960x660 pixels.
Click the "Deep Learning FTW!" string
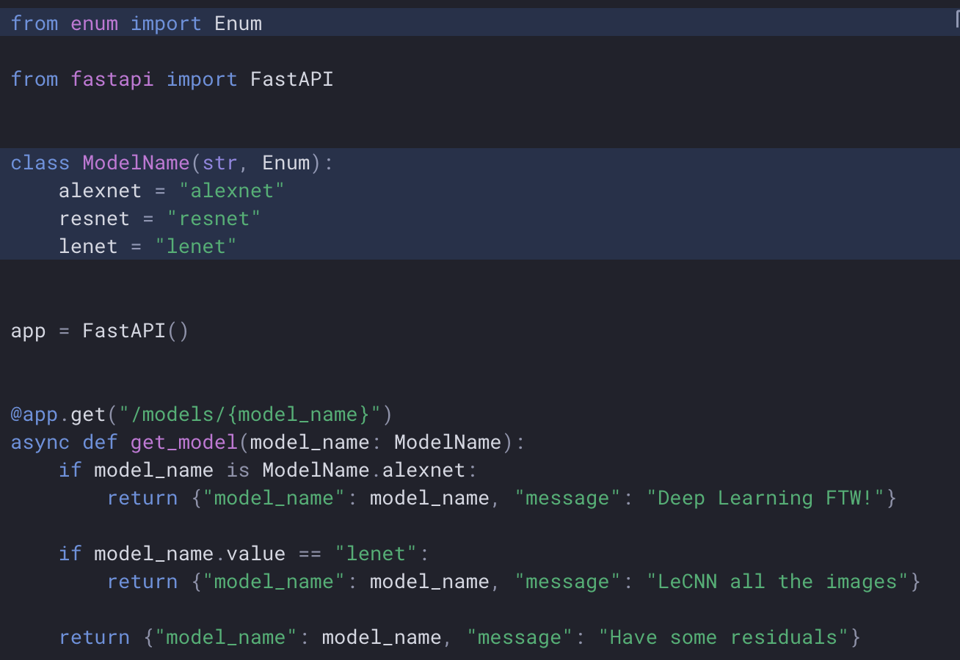click(x=766, y=498)
